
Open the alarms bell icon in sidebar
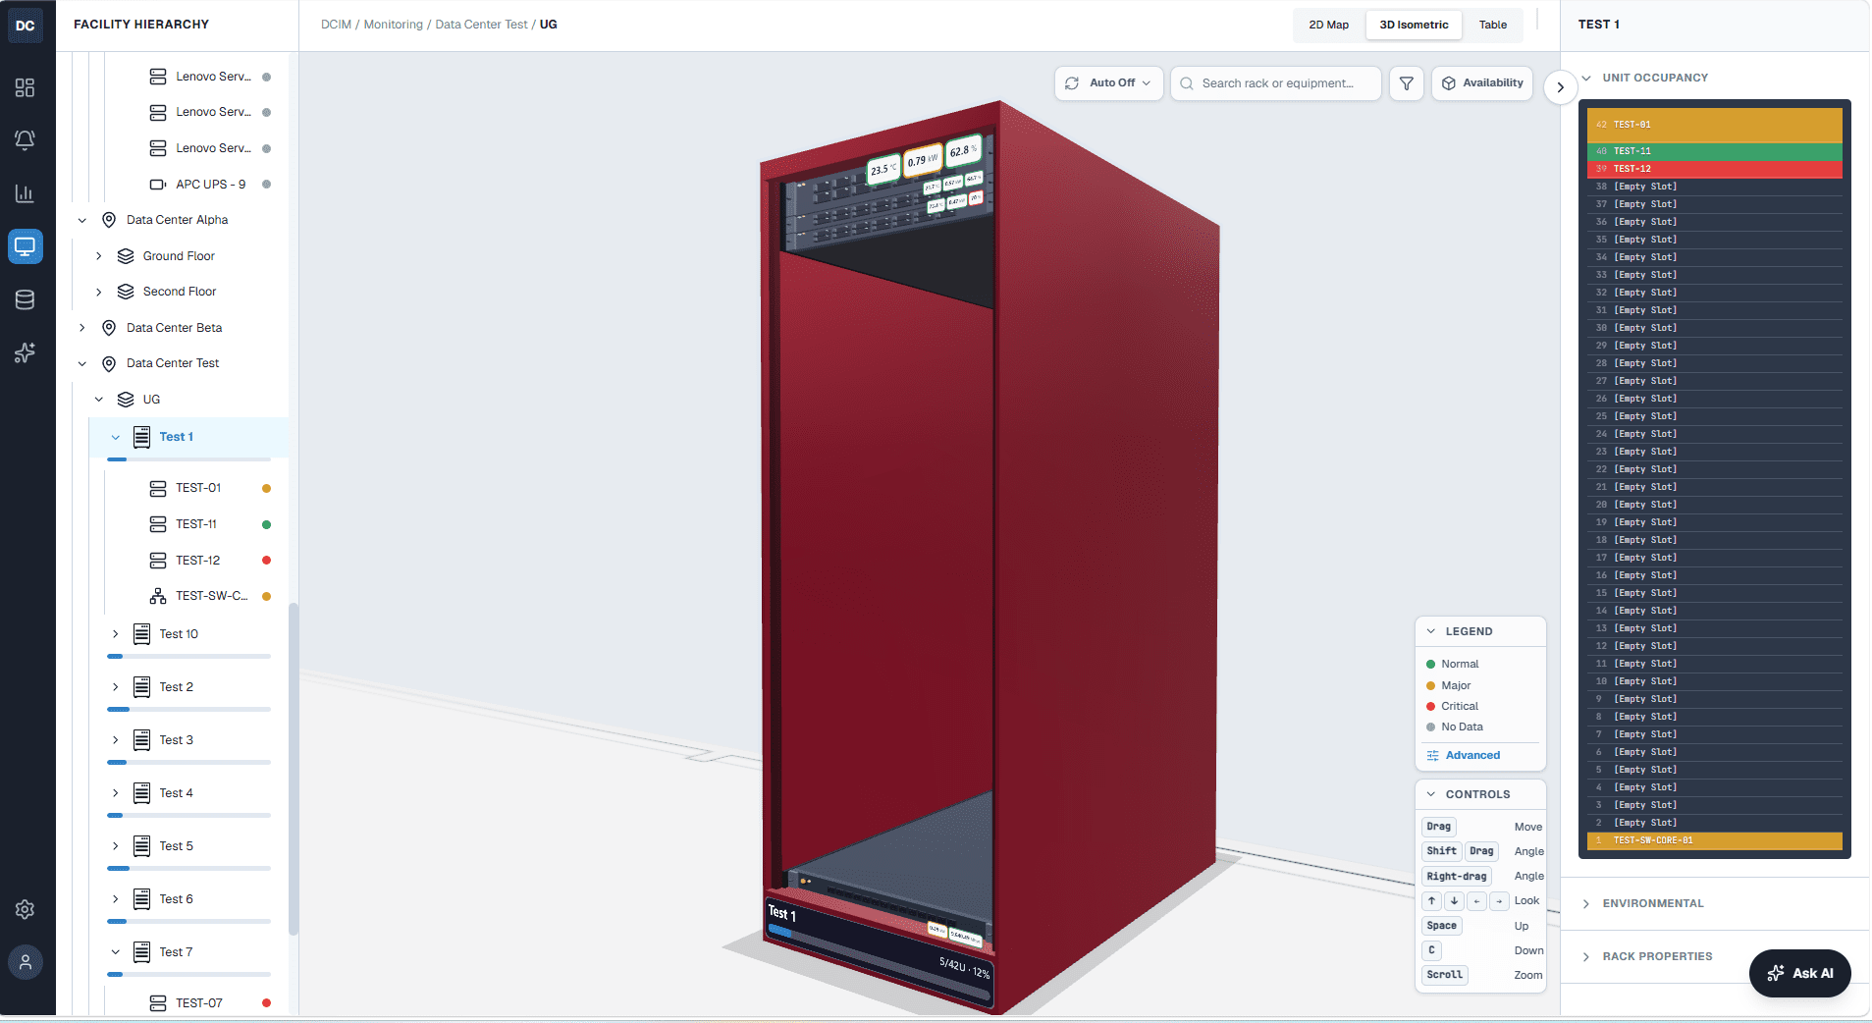(x=26, y=139)
